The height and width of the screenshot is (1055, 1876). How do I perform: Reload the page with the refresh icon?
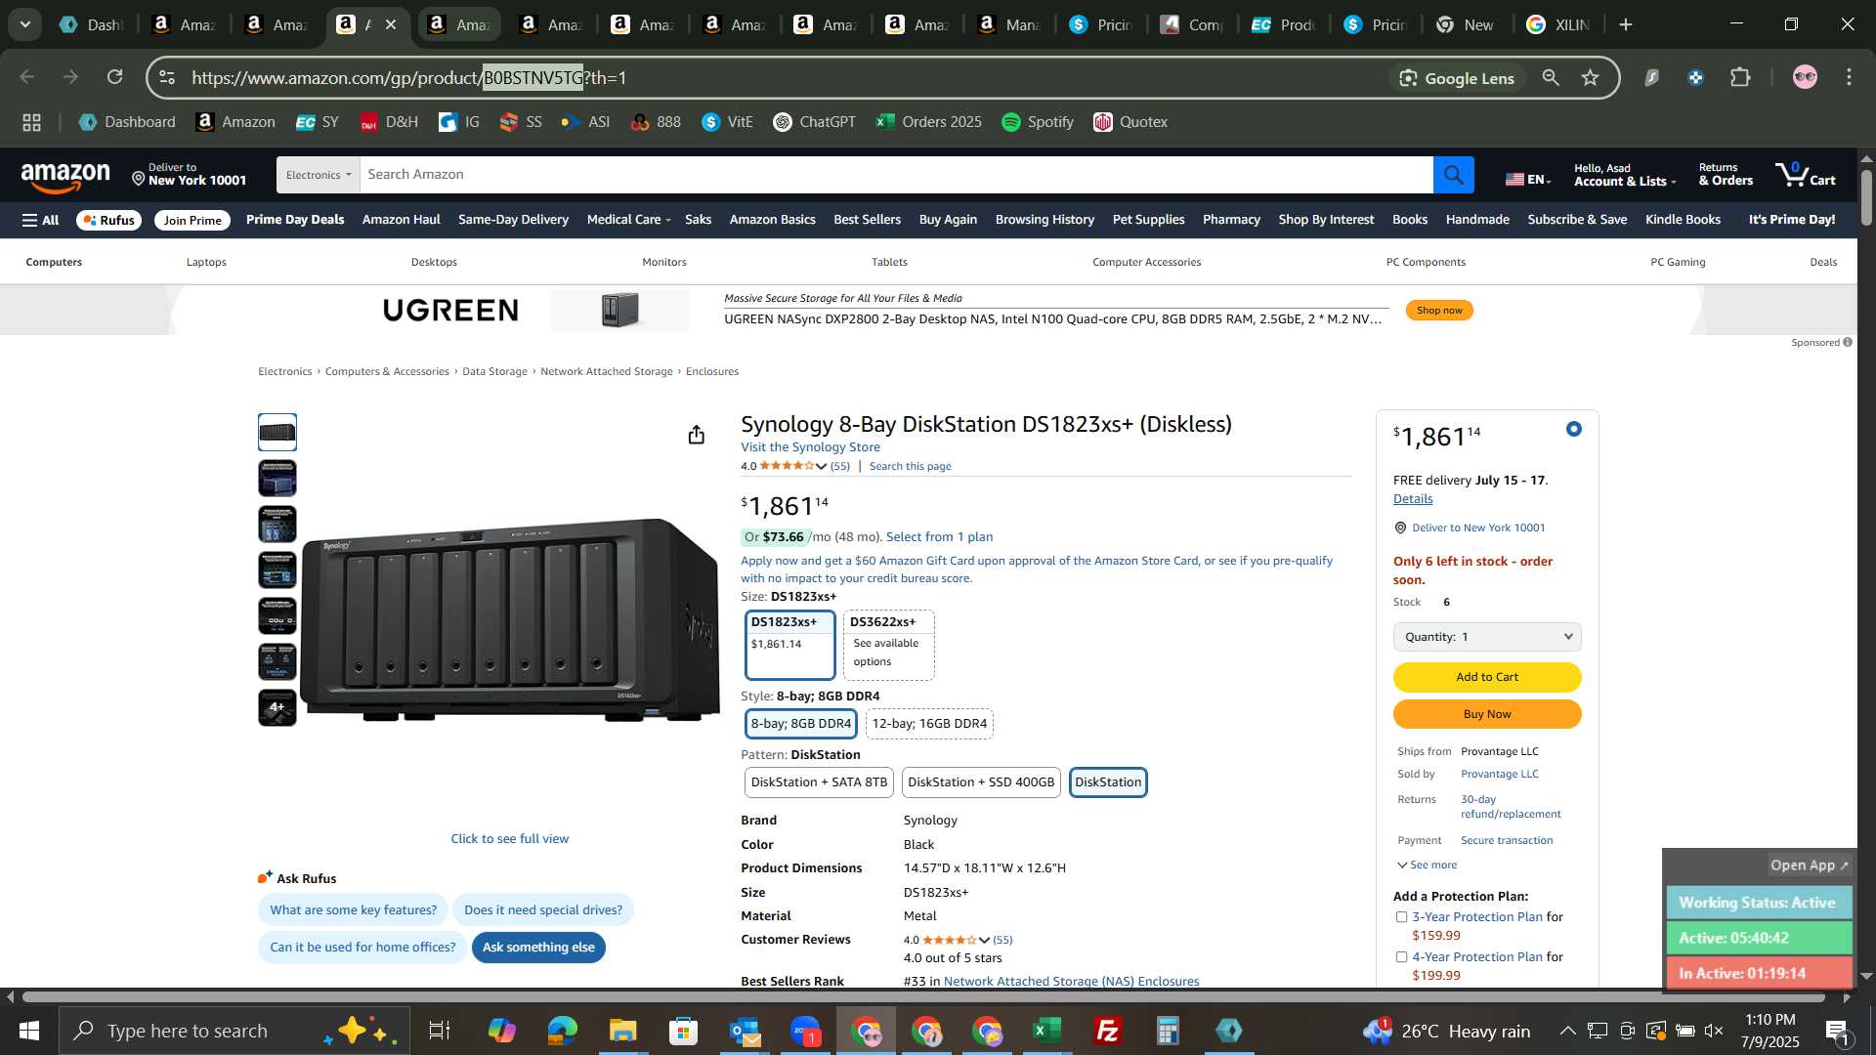click(115, 77)
